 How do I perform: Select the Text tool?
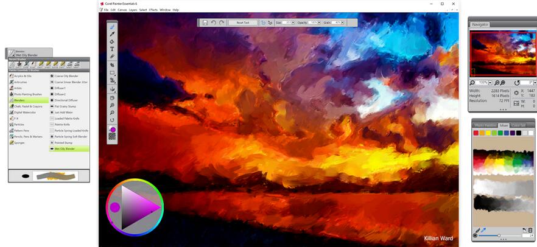pyautogui.click(x=112, y=49)
